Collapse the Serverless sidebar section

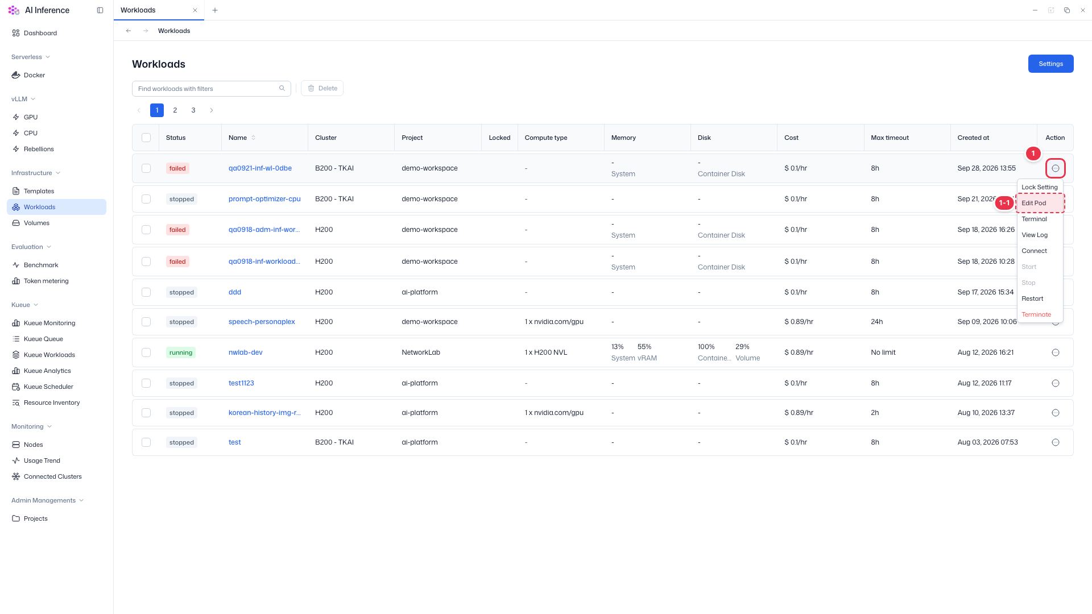31,57
